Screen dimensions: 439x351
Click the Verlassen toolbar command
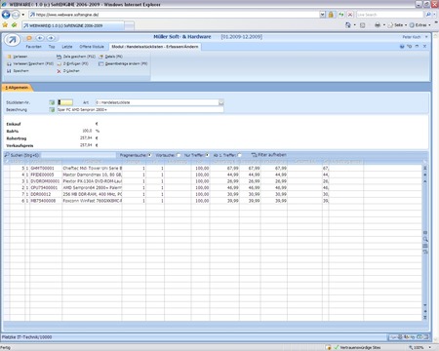[x=18, y=57]
